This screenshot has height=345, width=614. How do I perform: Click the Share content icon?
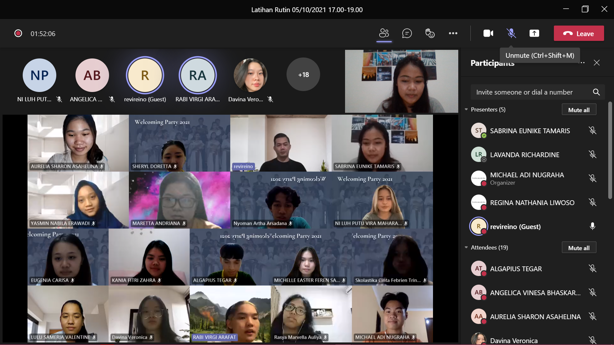534,33
